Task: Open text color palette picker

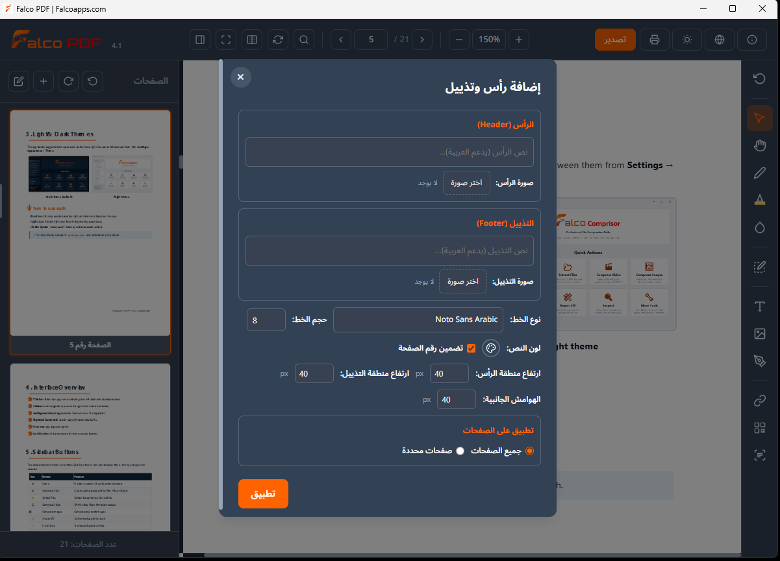Action: (x=491, y=349)
